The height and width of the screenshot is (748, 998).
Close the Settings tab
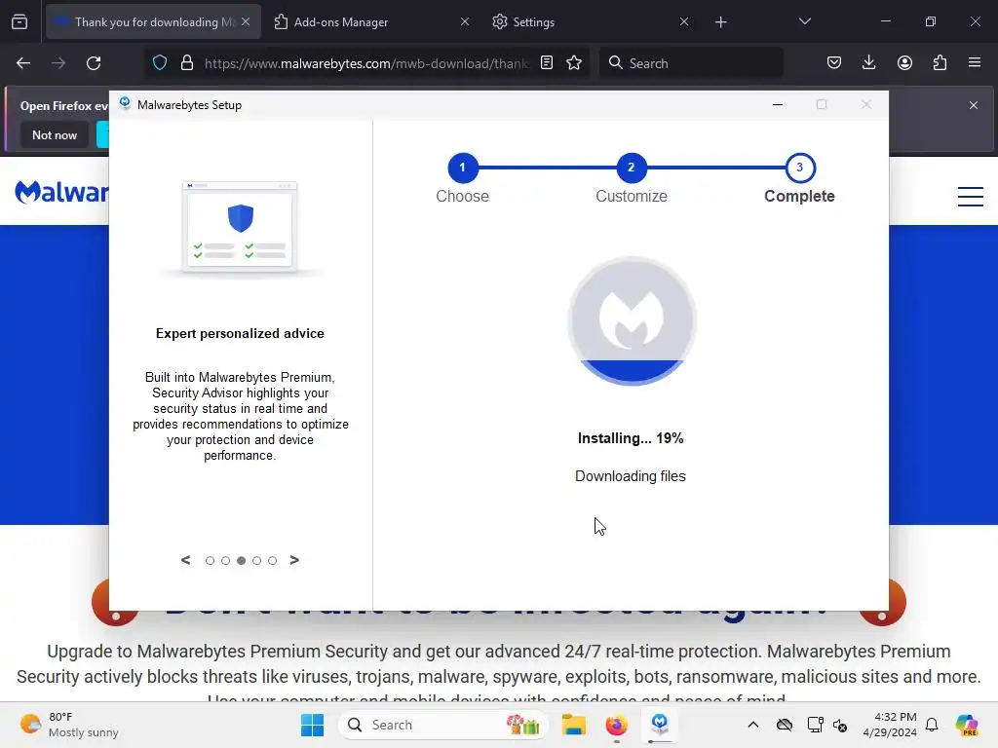683,21
